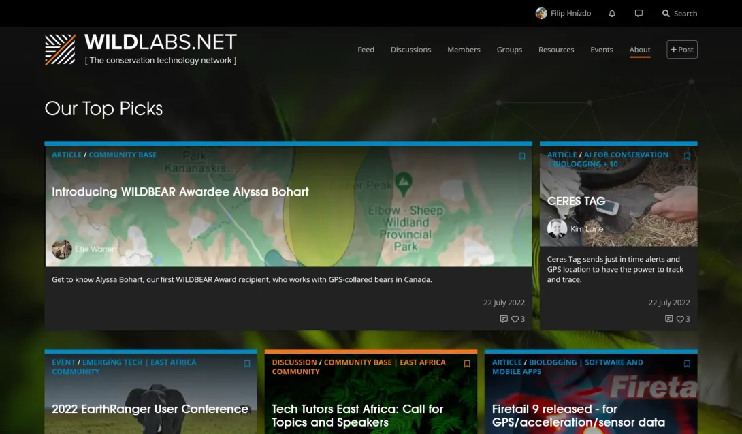This screenshot has height=434, width=742.
Task: Go to the Feed menu
Action: [366, 50]
